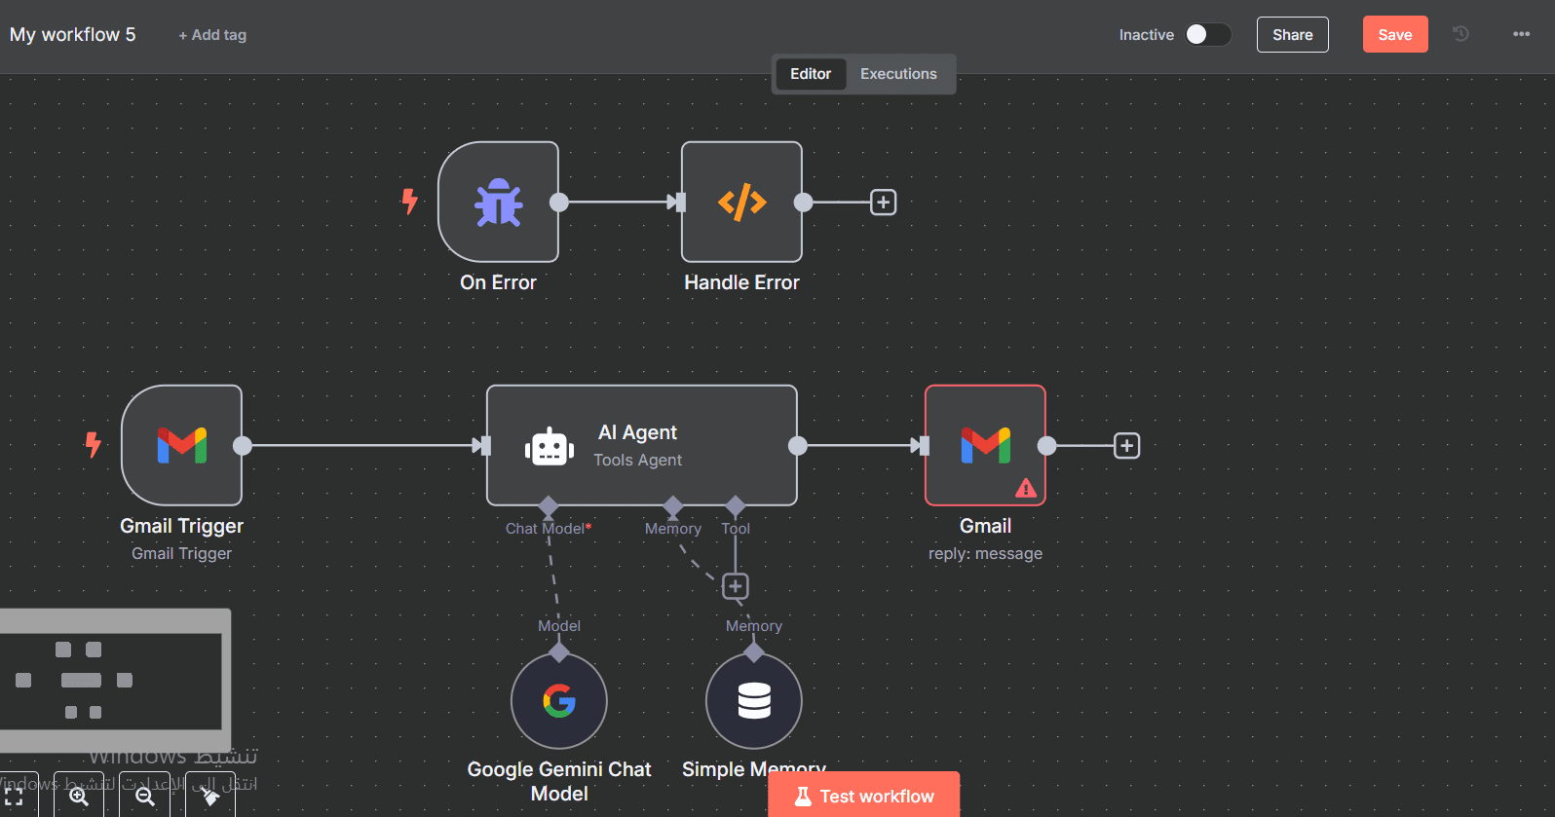Click the zoom out magnifier icon
Viewport: 1555px width, 817px height.
[x=144, y=796]
